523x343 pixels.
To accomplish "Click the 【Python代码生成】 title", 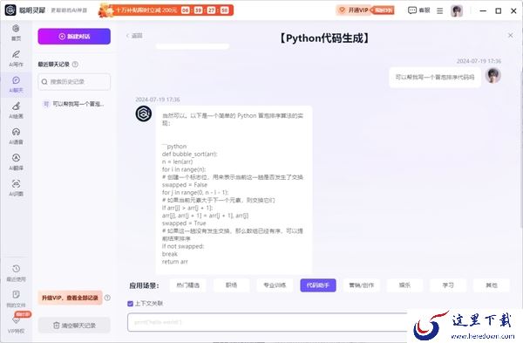I will click(324, 38).
